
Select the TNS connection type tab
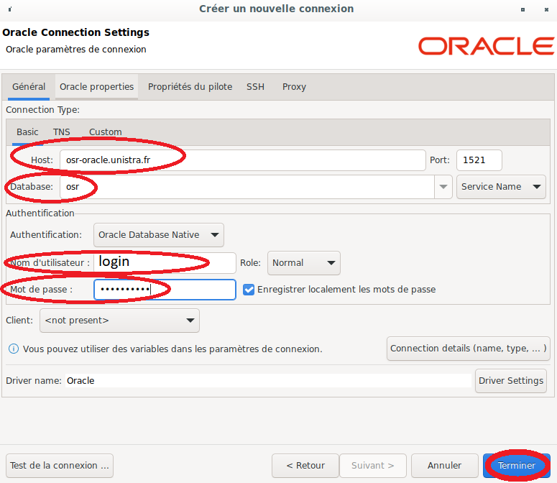(62, 132)
